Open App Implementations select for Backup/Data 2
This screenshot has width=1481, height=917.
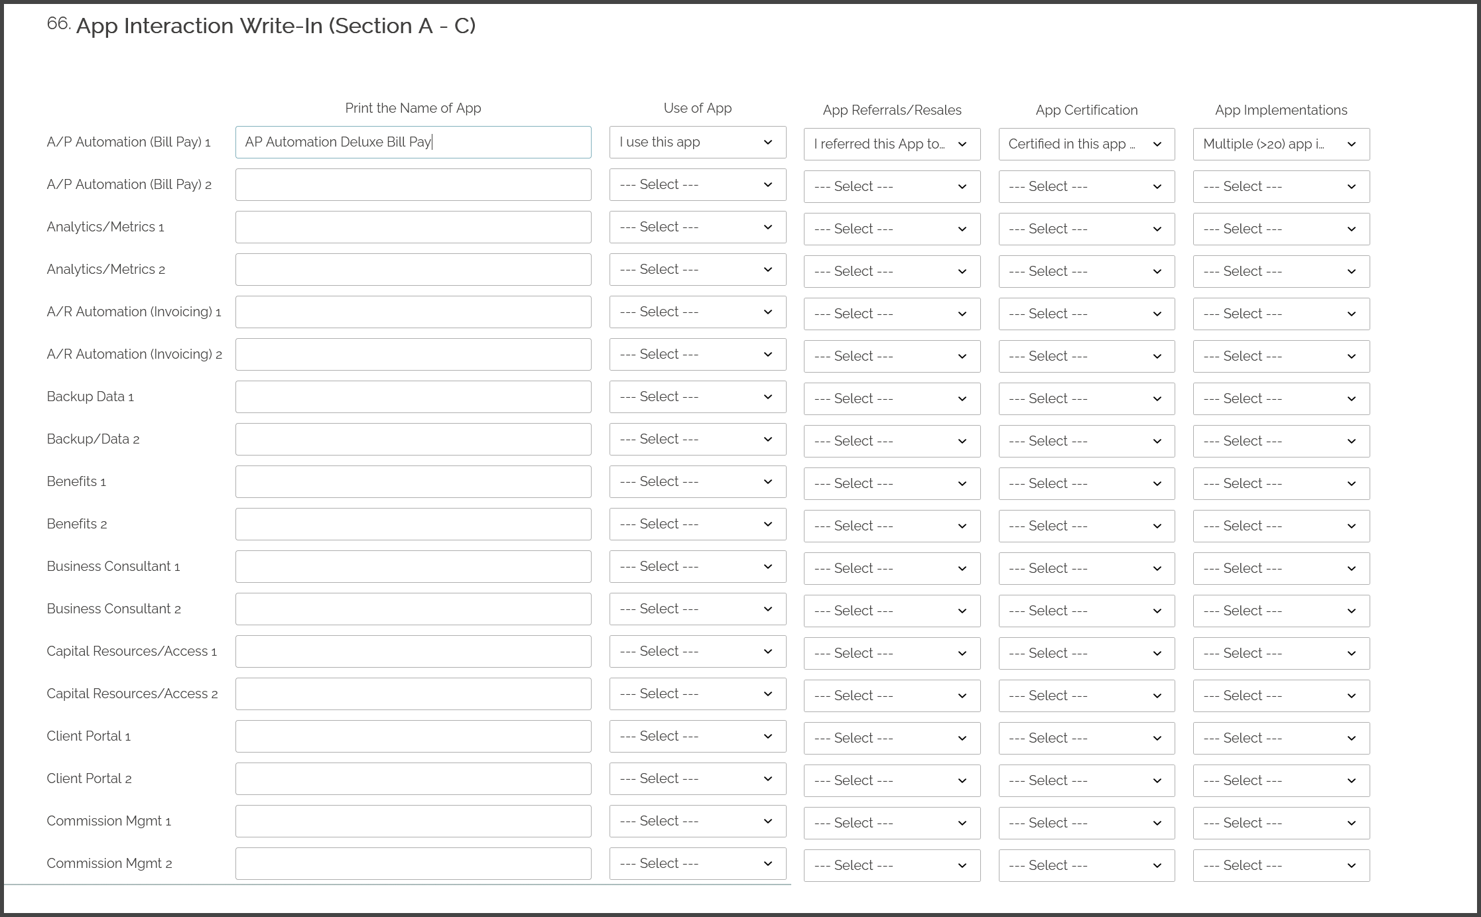[1281, 441]
